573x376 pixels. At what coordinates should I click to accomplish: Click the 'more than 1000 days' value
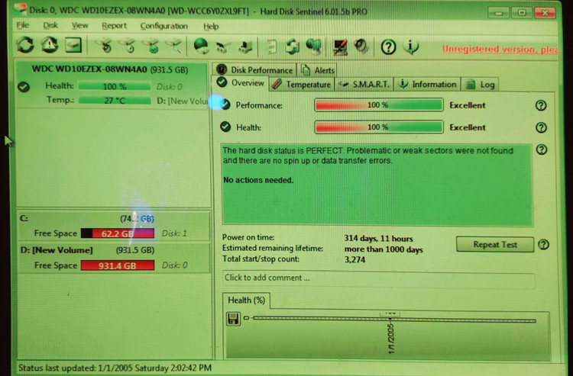point(384,249)
